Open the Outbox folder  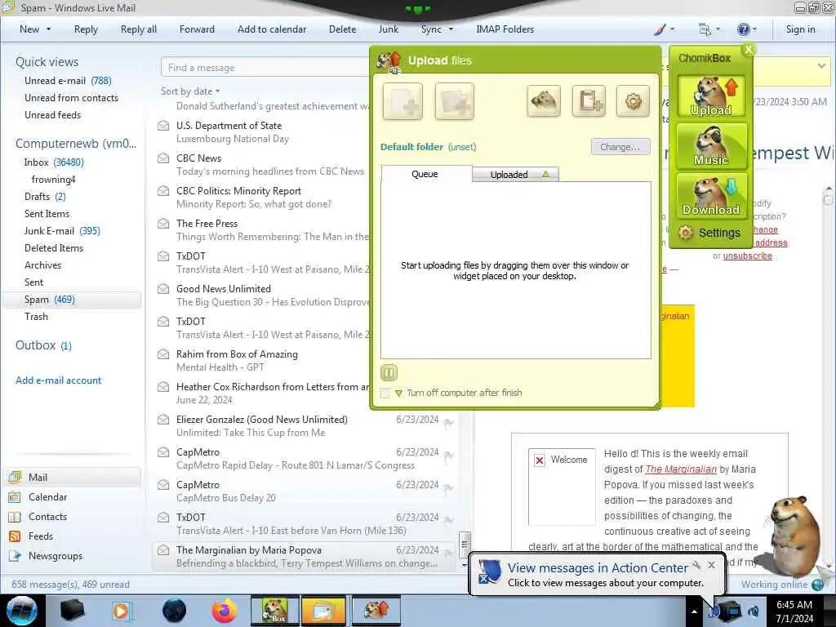click(43, 345)
